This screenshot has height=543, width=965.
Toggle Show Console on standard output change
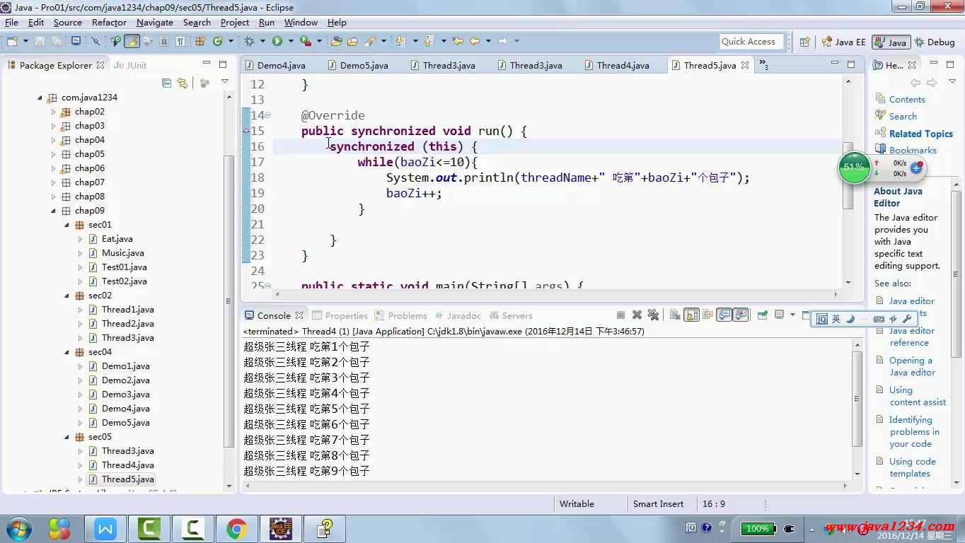tap(724, 315)
